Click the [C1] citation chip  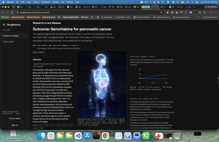(40, 125)
